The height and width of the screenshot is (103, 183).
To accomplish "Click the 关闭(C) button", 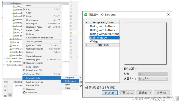I will [162, 93].
